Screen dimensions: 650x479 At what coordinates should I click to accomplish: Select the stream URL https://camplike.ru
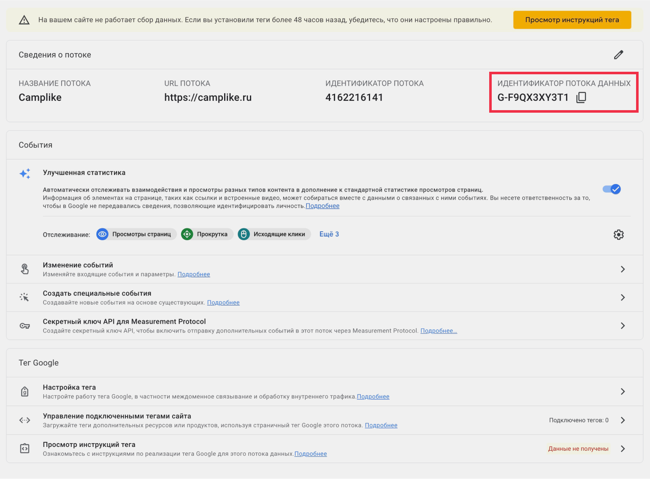click(x=208, y=97)
